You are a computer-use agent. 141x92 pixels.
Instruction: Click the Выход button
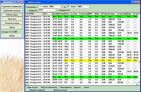(12, 36)
